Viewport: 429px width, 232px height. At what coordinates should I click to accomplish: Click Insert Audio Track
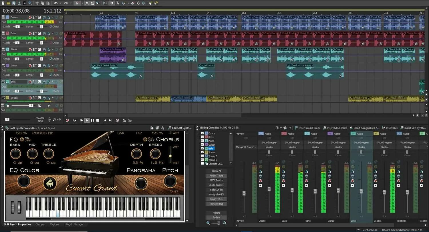[x=307, y=128]
